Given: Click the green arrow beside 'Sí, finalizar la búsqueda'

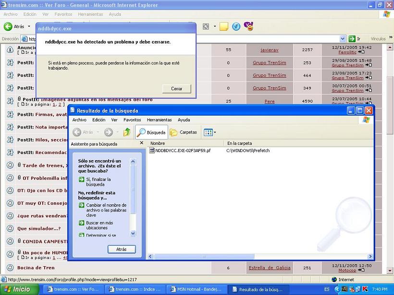Looking at the screenshot, I should pyautogui.click(x=81, y=179).
